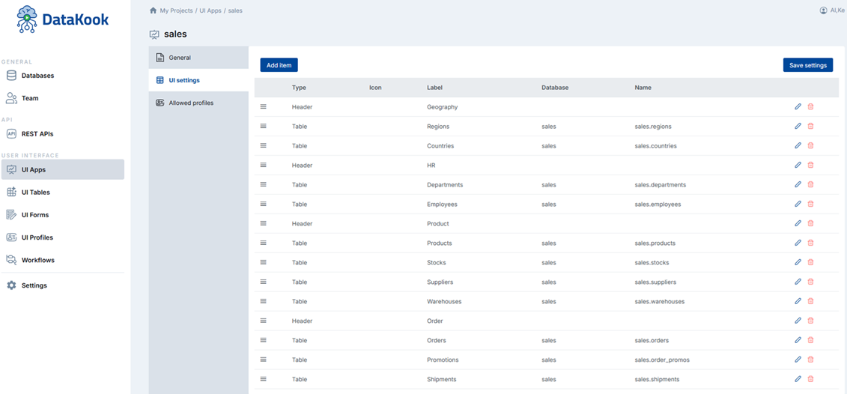
Task: Delete the Promotions table row
Action: tap(810, 360)
